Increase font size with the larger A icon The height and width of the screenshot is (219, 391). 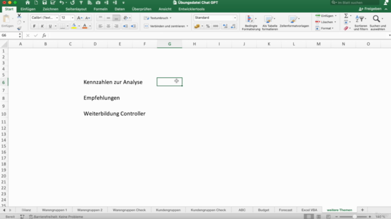pyautogui.click(x=79, y=18)
